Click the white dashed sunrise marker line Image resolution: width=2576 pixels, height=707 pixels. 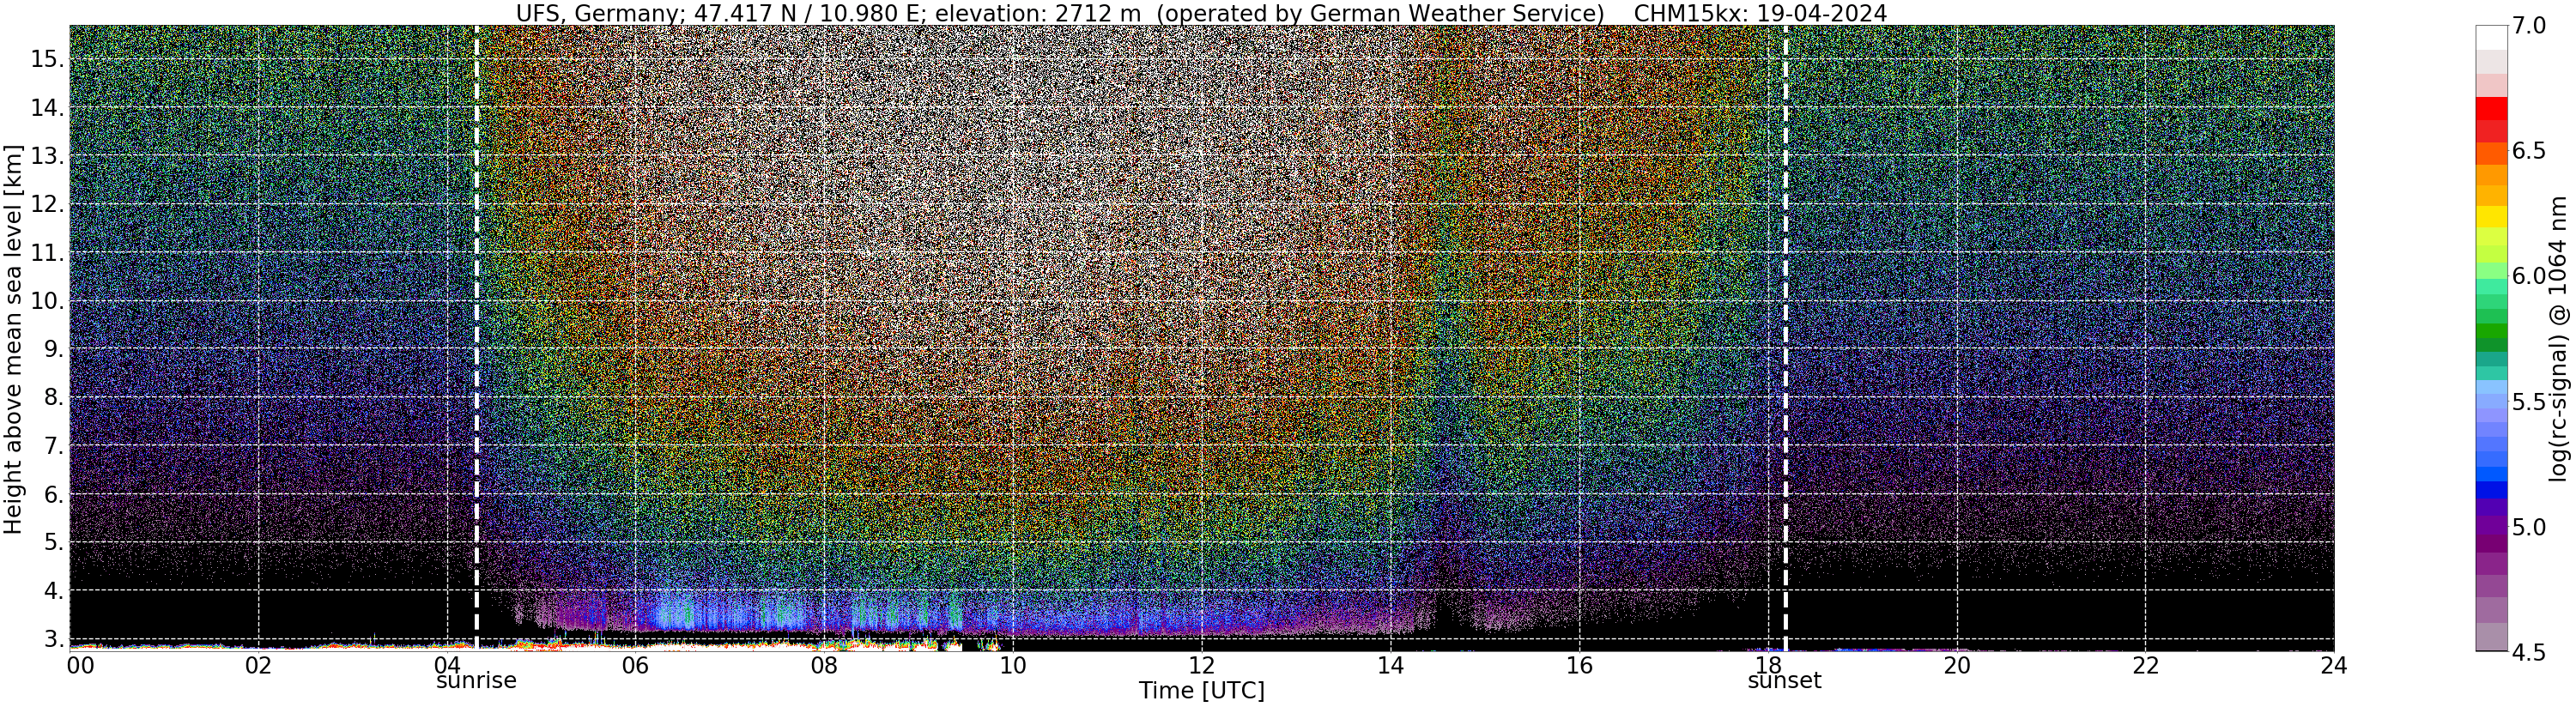476,338
